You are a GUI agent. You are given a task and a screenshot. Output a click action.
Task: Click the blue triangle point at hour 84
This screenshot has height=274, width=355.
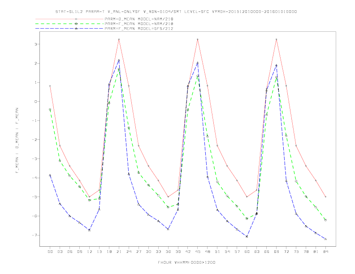(326, 239)
